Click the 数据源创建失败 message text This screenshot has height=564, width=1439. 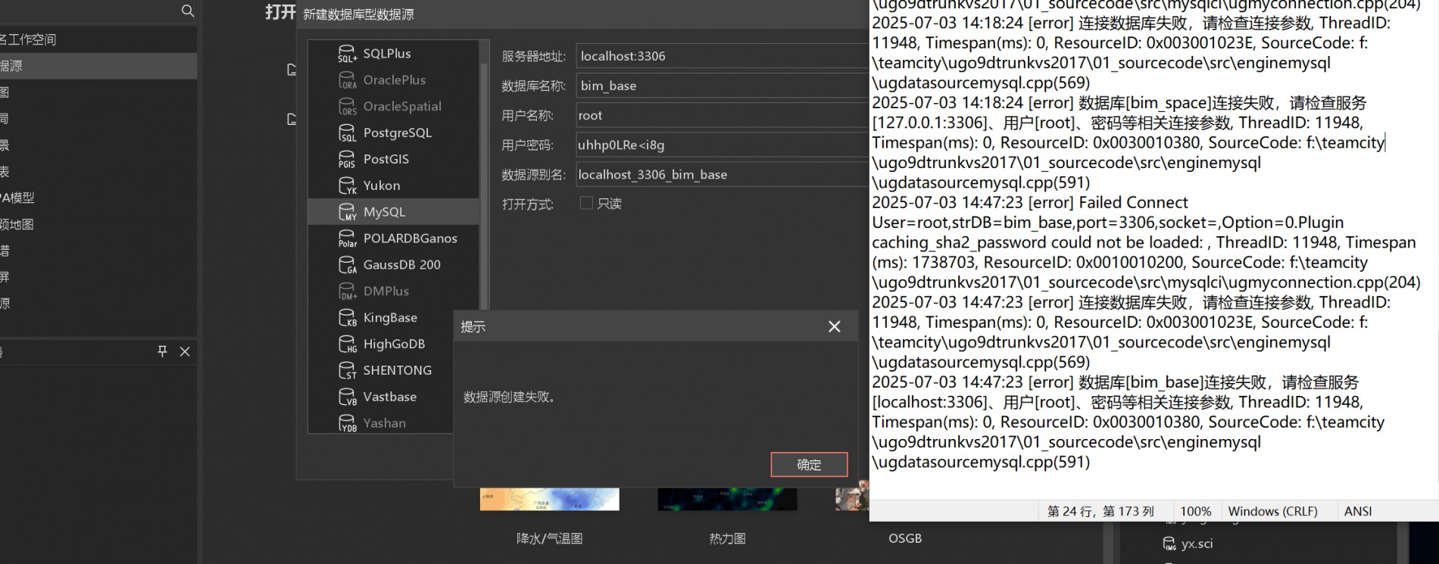[x=509, y=397]
